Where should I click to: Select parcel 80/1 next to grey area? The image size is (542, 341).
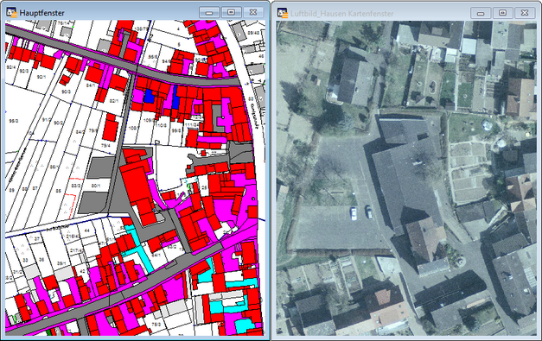(x=96, y=186)
